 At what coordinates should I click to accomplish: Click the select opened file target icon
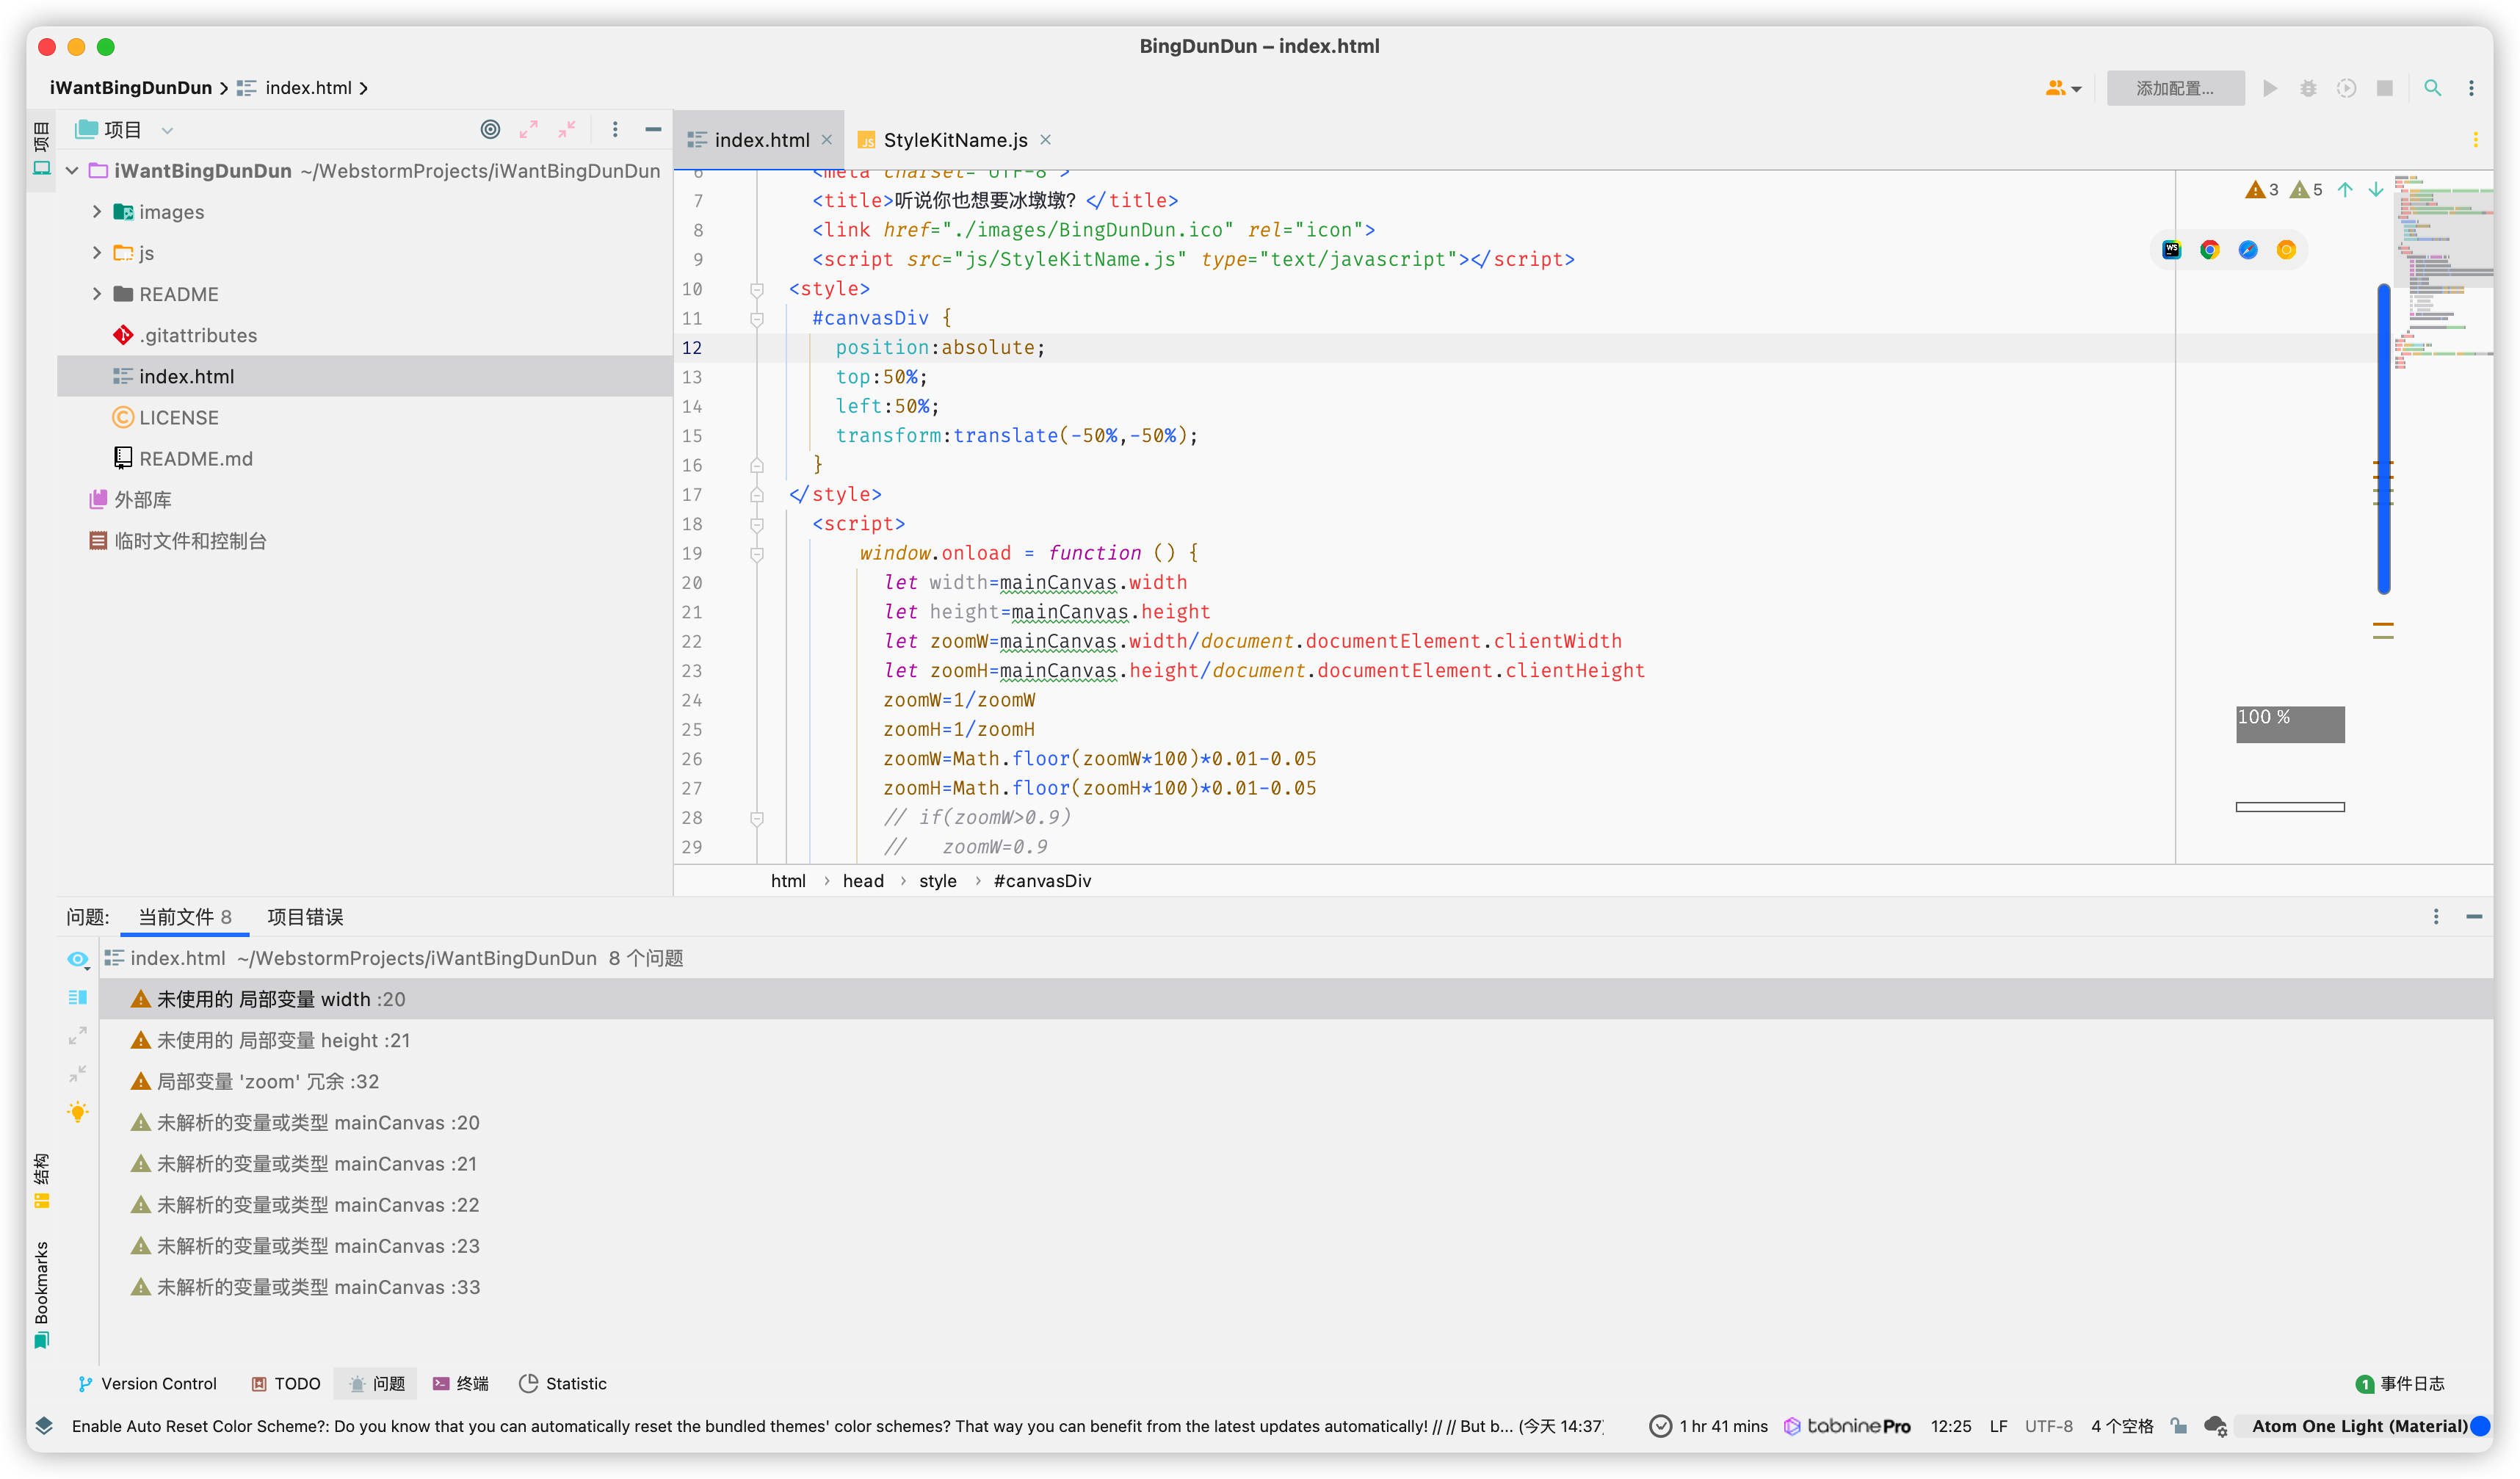490,129
